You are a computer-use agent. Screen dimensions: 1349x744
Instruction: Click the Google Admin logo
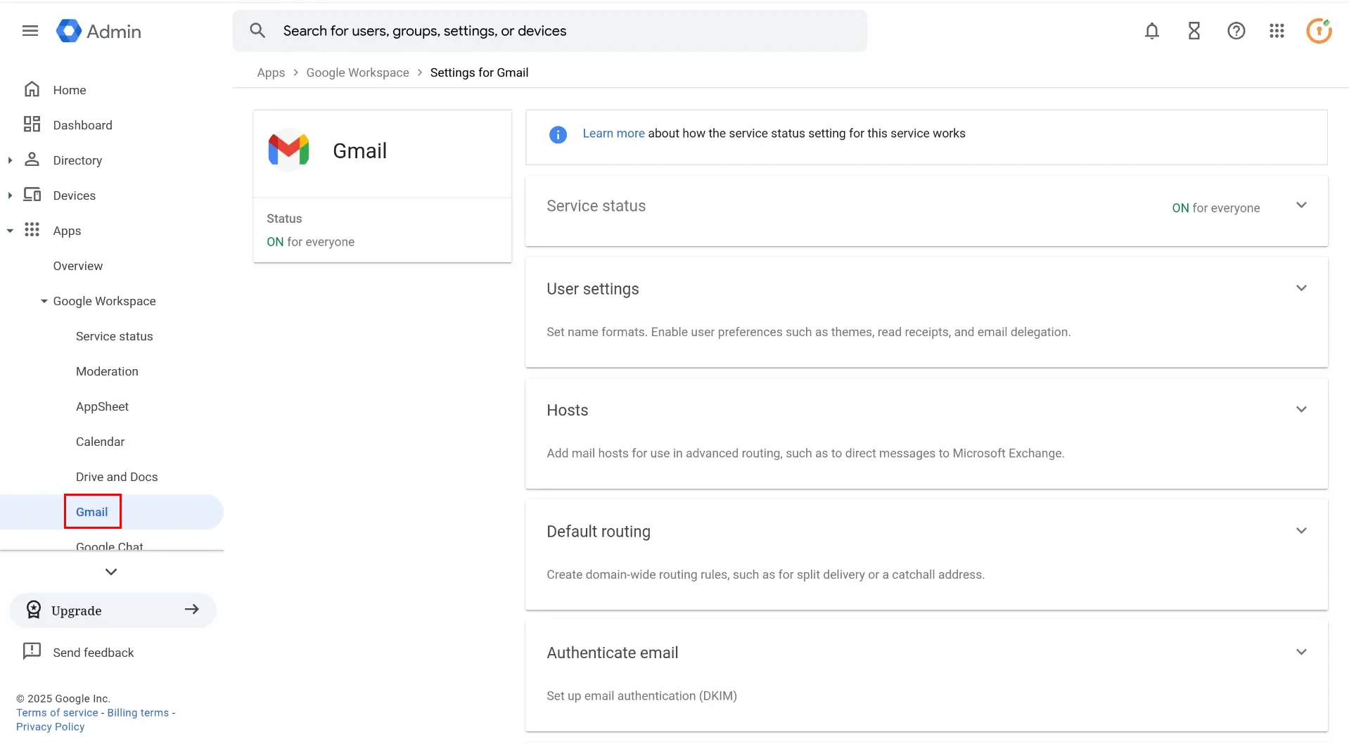tap(98, 31)
